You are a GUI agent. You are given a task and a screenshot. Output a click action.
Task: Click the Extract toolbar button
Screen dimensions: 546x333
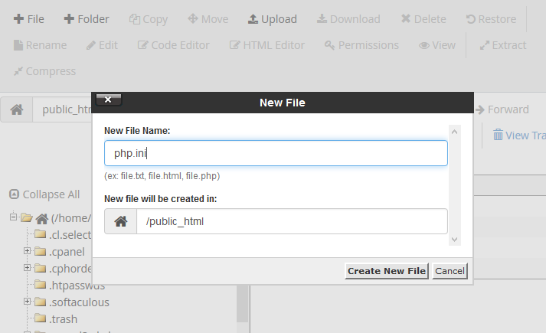(x=502, y=45)
